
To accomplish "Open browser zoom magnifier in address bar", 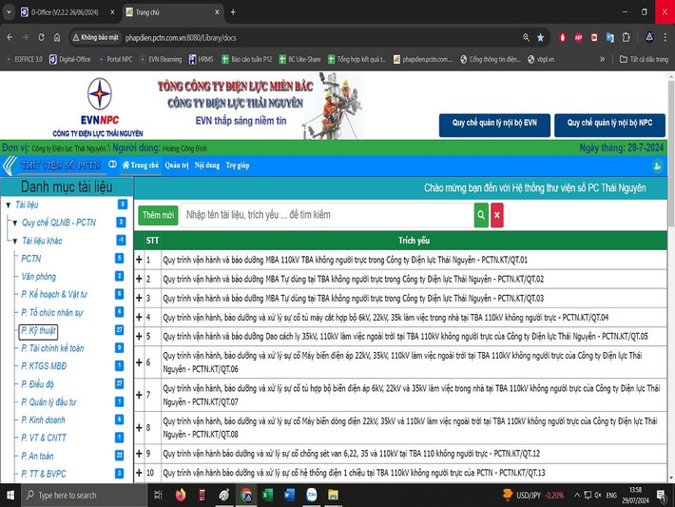I will [x=526, y=38].
